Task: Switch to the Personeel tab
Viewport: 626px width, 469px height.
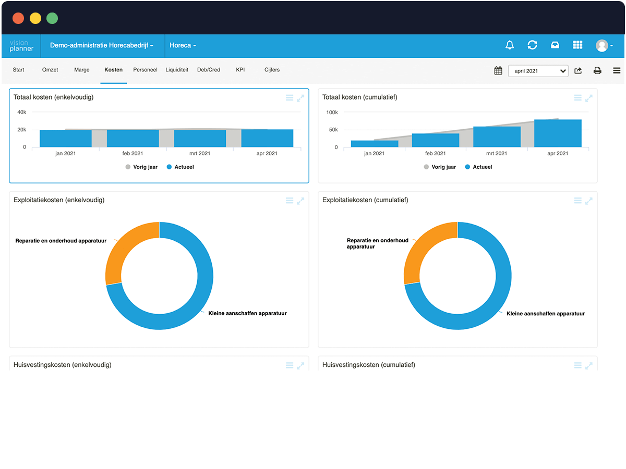Action: (x=145, y=70)
